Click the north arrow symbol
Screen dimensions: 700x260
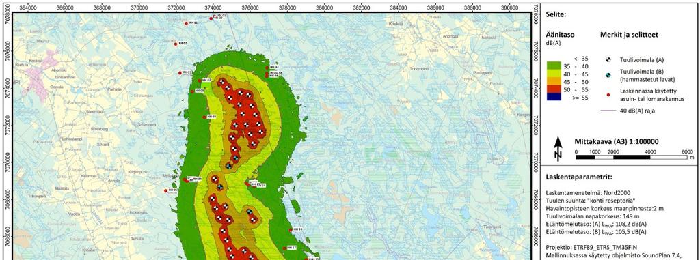pos(558,149)
